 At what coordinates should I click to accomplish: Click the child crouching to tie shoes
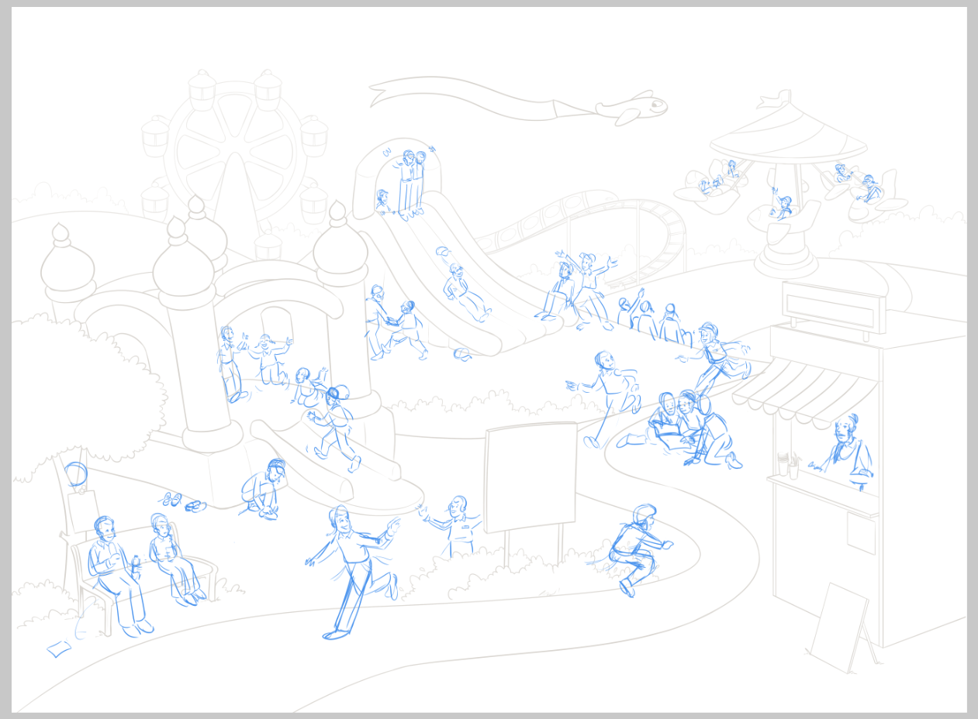coord(264,489)
